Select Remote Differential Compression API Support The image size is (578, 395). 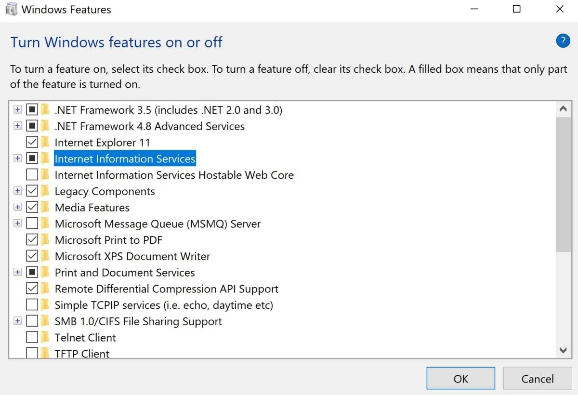pyautogui.click(x=166, y=289)
